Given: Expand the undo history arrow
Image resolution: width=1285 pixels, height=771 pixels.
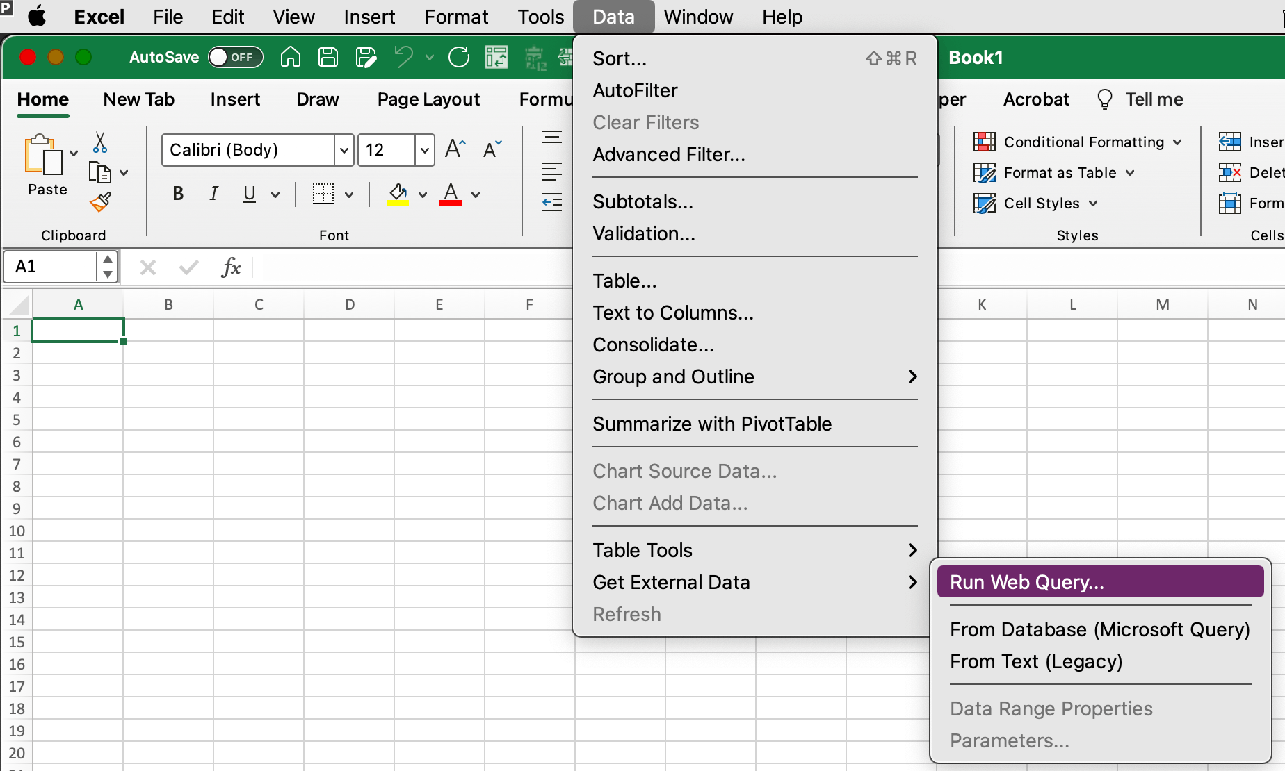Looking at the screenshot, I should (x=430, y=58).
